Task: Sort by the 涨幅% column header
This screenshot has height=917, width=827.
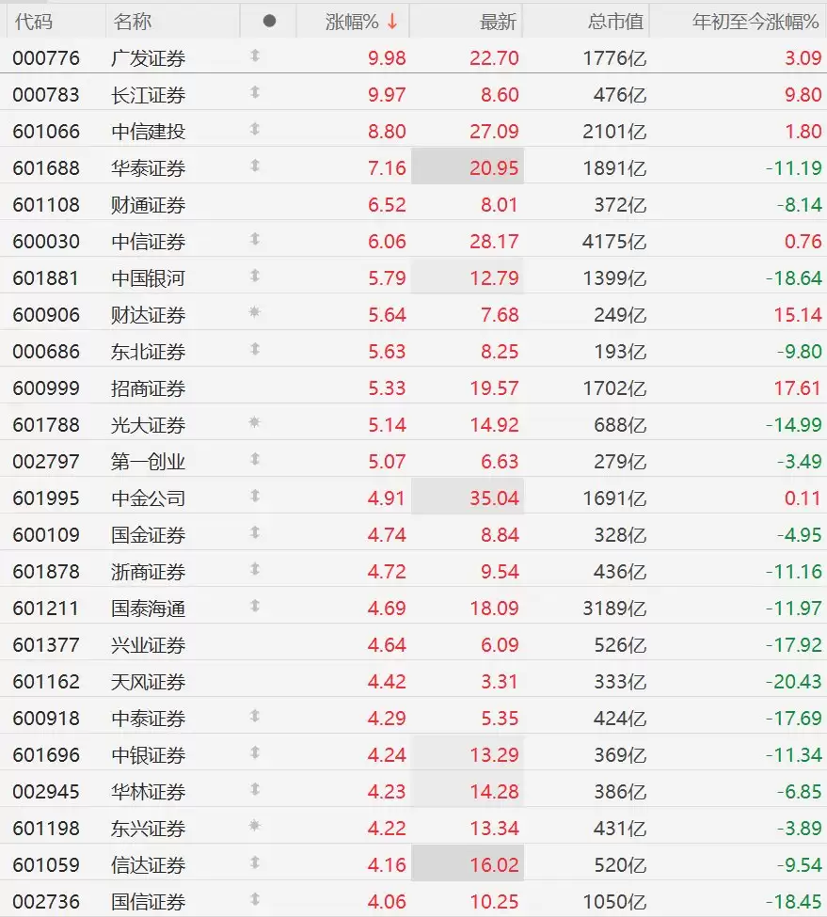Action: 352,22
